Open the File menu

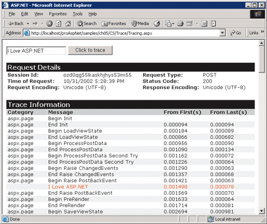[x=12, y=14]
